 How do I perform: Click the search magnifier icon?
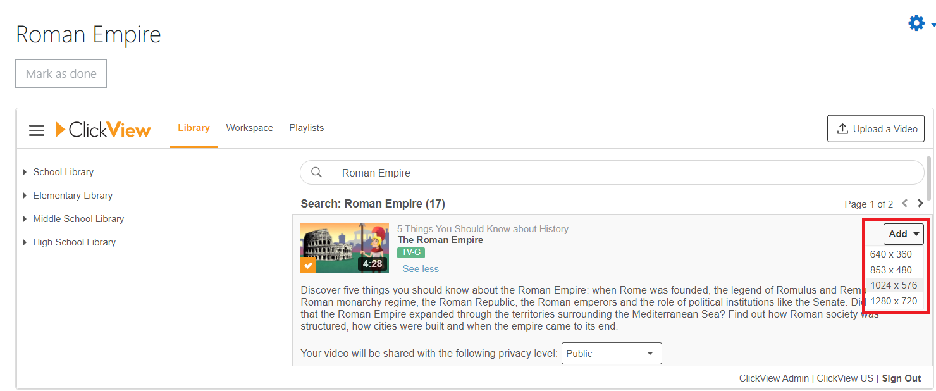point(317,172)
